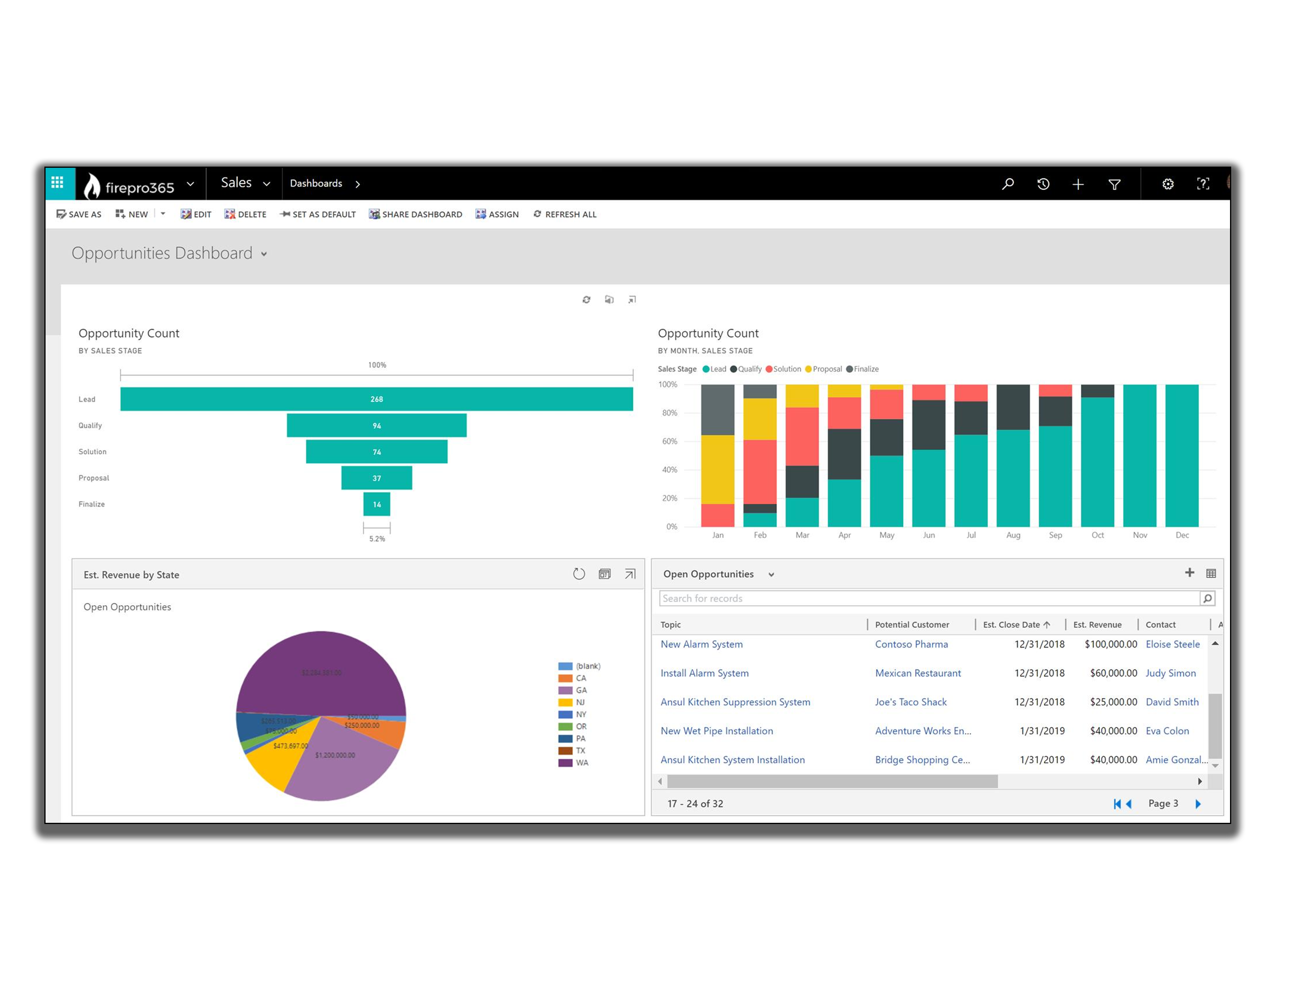The image size is (1296, 1002).
Task: Sort by Potential Customer column header
Action: pos(912,624)
